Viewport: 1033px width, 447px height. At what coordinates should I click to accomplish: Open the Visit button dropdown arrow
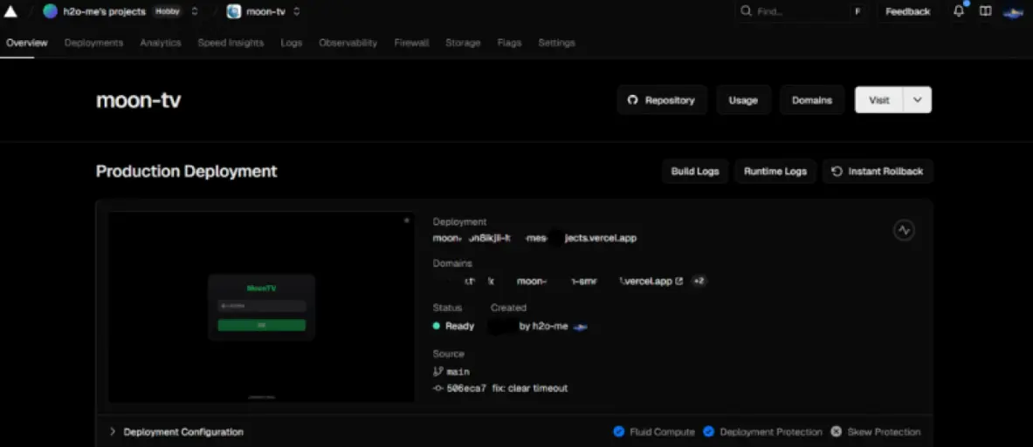point(917,100)
